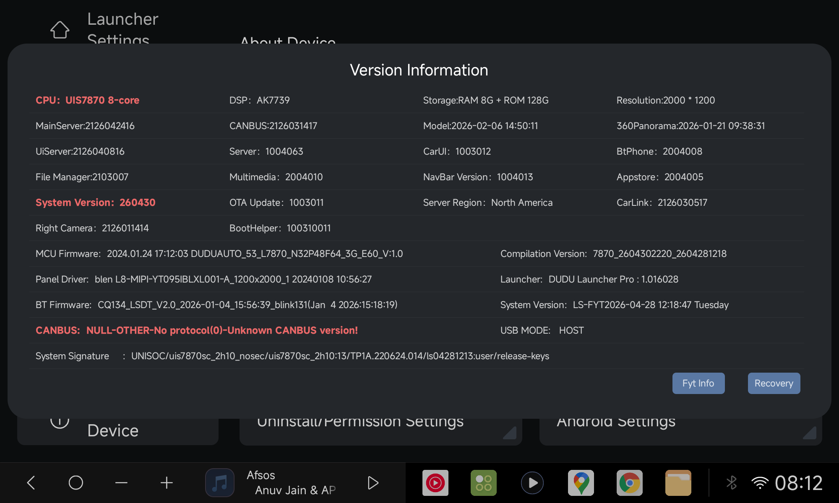Image resolution: width=839 pixels, height=503 pixels.
Task: Select Resolution:2000 * 1200 text
Action: click(x=666, y=100)
